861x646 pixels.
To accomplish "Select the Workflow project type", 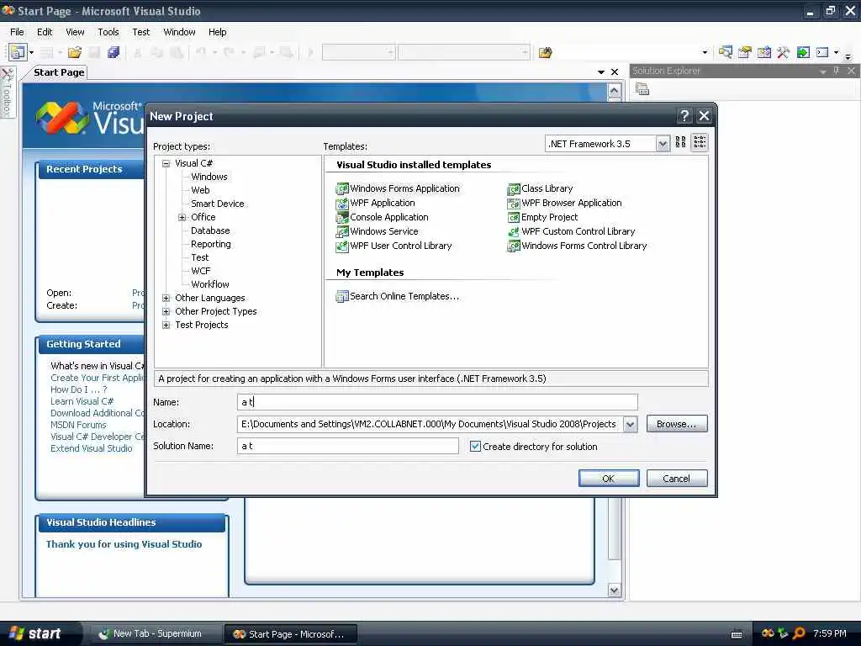I will 209,284.
